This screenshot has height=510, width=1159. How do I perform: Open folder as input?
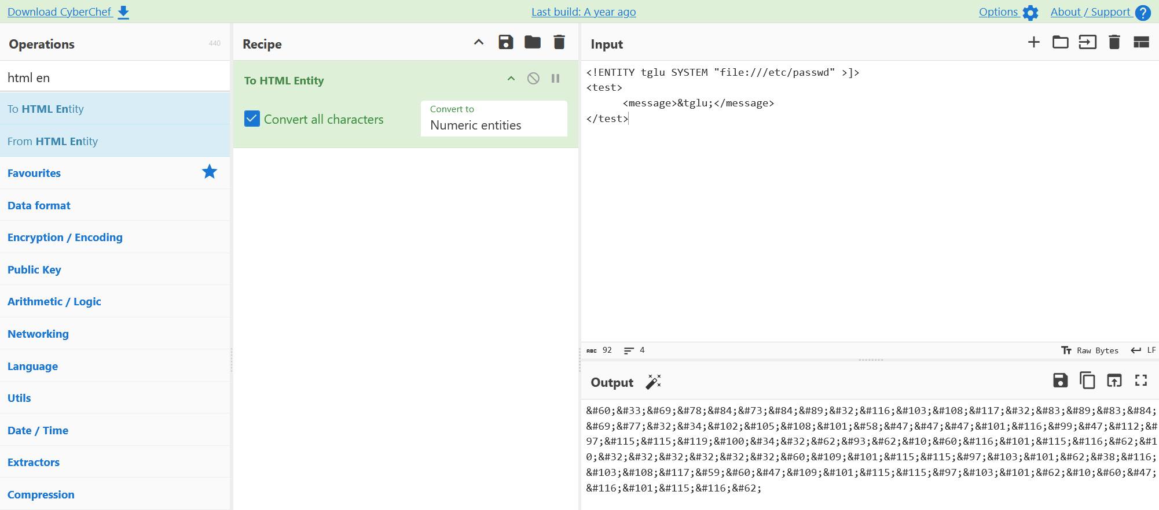[1061, 42]
